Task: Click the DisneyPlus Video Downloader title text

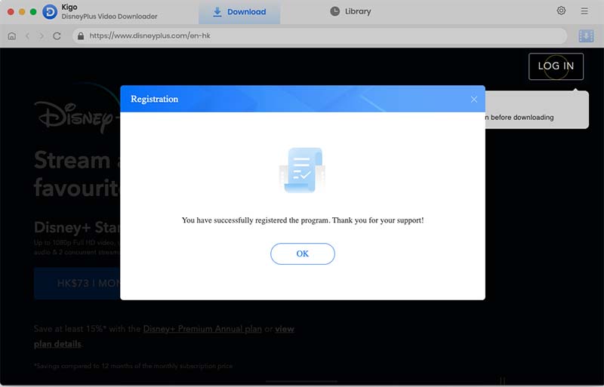Action: click(109, 17)
